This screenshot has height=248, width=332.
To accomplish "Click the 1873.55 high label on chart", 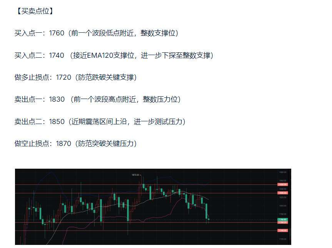I will point(135,175).
